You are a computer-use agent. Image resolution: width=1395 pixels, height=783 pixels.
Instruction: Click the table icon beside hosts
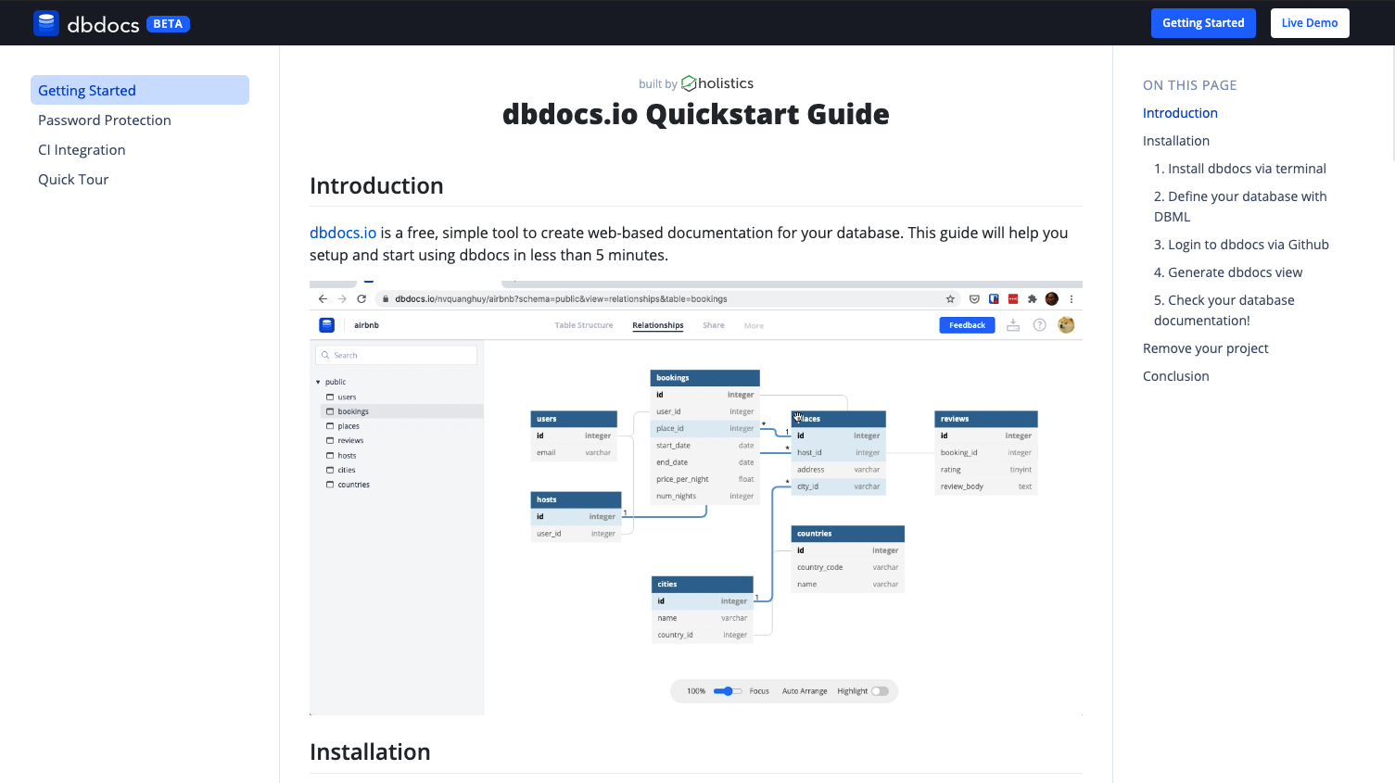(x=330, y=455)
